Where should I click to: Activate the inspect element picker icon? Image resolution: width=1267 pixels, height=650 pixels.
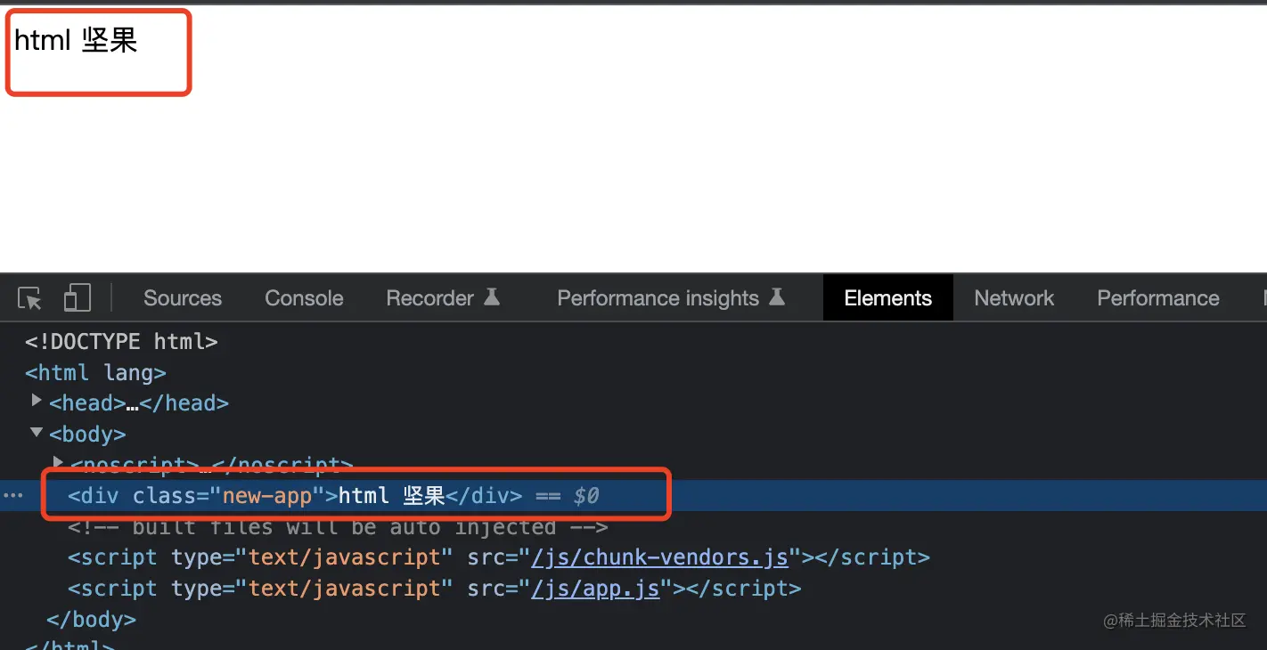point(30,298)
